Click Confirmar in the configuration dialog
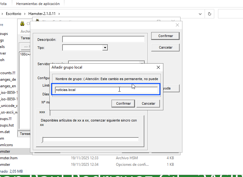The image size is (243, 177). coord(165,36)
